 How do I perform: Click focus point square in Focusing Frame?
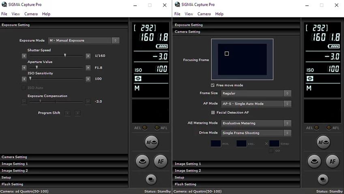pos(227,53)
